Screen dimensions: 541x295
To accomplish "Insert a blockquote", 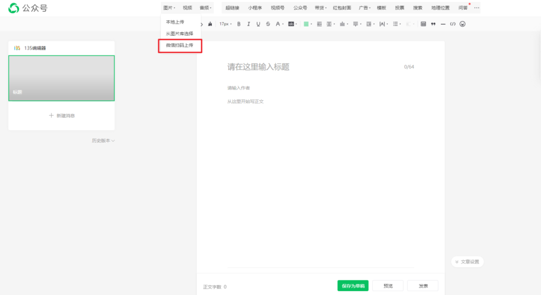I will pyautogui.click(x=433, y=24).
